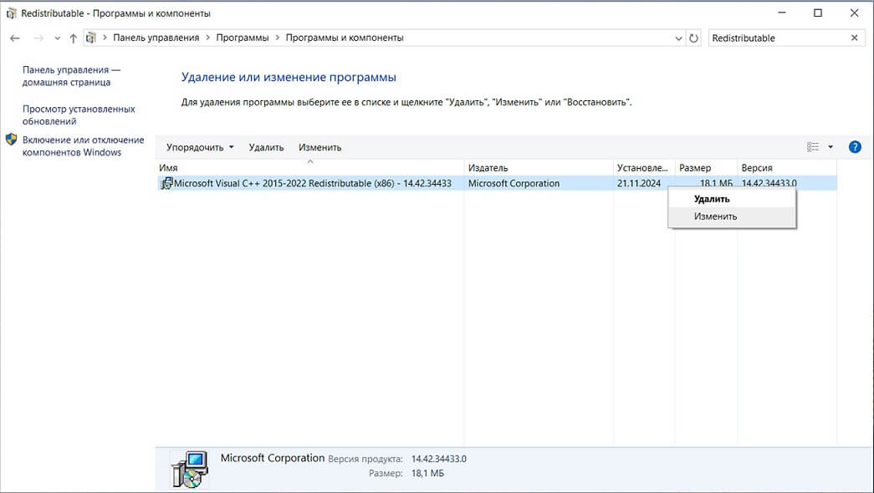This screenshot has height=493, width=874.
Task: Go up one folder level
Action: (x=73, y=38)
